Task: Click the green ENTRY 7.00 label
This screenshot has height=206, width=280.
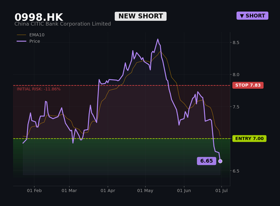Action: [x=249, y=139]
